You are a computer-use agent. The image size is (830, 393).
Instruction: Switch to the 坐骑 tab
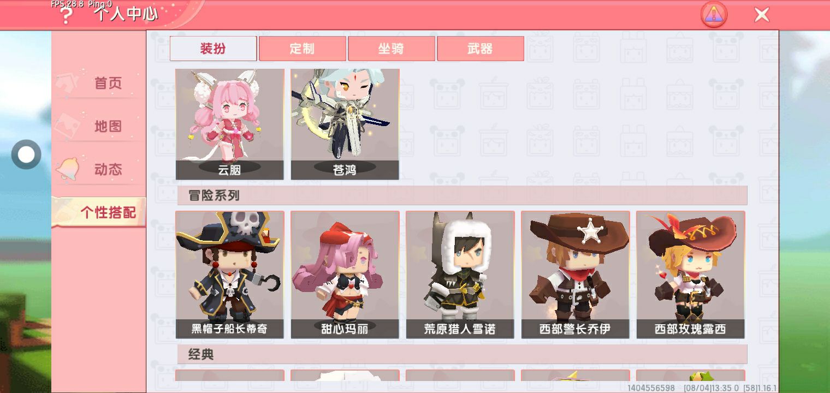[x=392, y=49]
